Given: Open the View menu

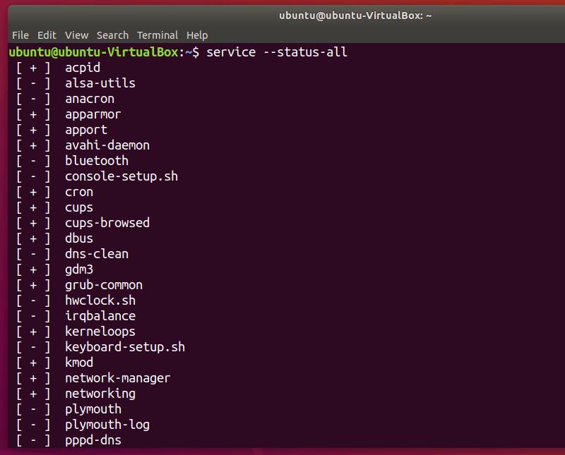Looking at the screenshot, I should 76,35.
